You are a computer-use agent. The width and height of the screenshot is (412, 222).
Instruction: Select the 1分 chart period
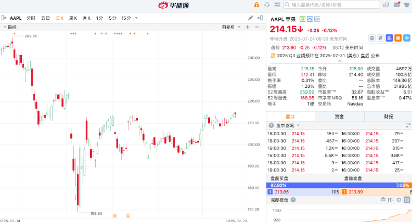click(x=99, y=18)
